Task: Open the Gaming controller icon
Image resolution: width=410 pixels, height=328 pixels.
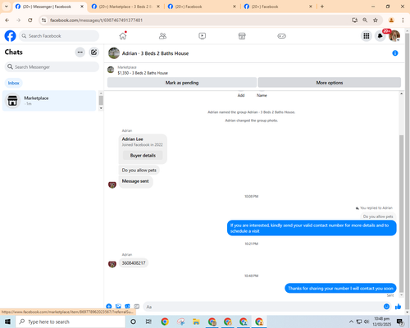Action: (x=281, y=36)
